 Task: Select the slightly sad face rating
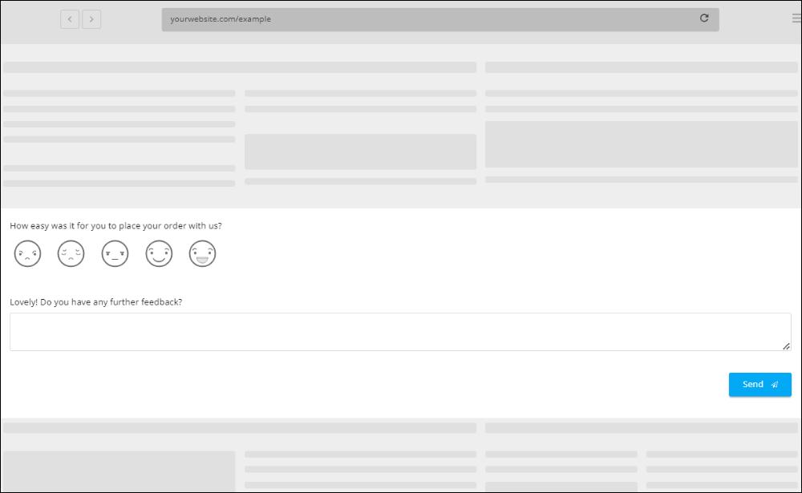71,253
